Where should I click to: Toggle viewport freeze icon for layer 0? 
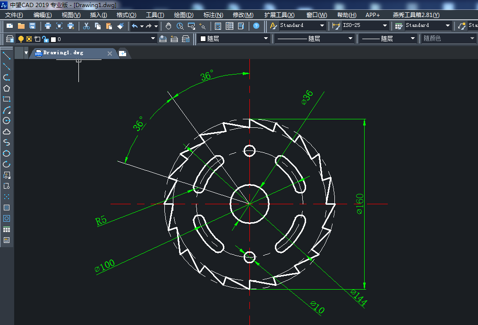37,39
